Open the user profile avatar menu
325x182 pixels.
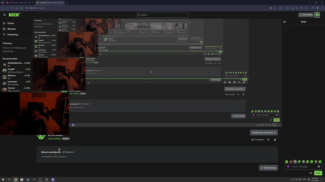tap(317, 15)
